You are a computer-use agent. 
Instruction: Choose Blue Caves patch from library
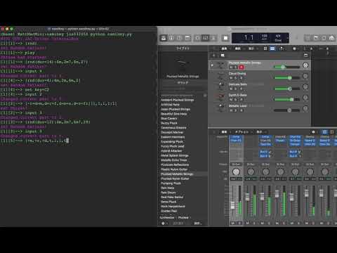click(x=169, y=119)
